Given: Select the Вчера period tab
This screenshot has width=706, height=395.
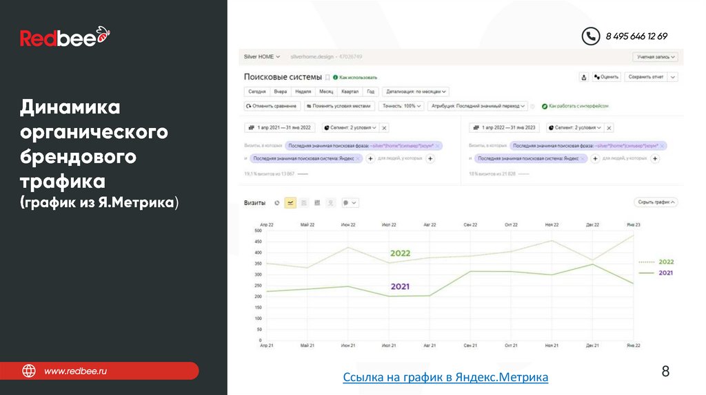Looking at the screenshot, I should pos(280,92).
